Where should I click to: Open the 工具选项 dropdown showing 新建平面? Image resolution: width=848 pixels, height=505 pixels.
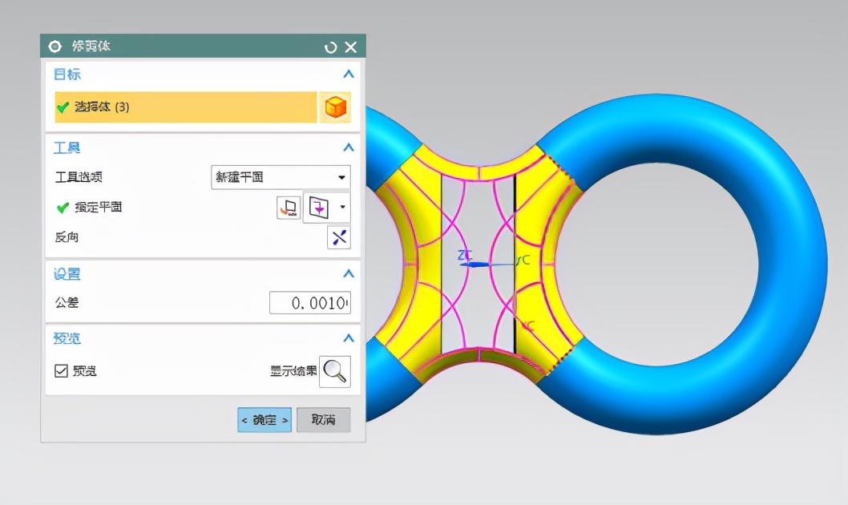281,177
